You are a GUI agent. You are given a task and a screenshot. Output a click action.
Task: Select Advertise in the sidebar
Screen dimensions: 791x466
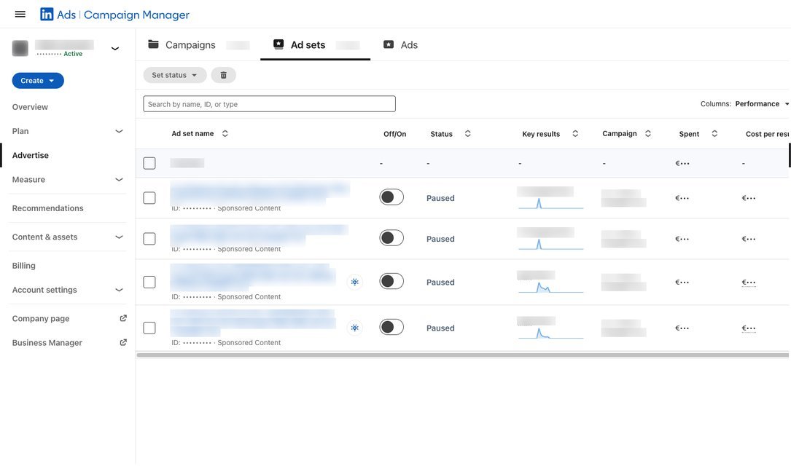[x=31, y=155]
